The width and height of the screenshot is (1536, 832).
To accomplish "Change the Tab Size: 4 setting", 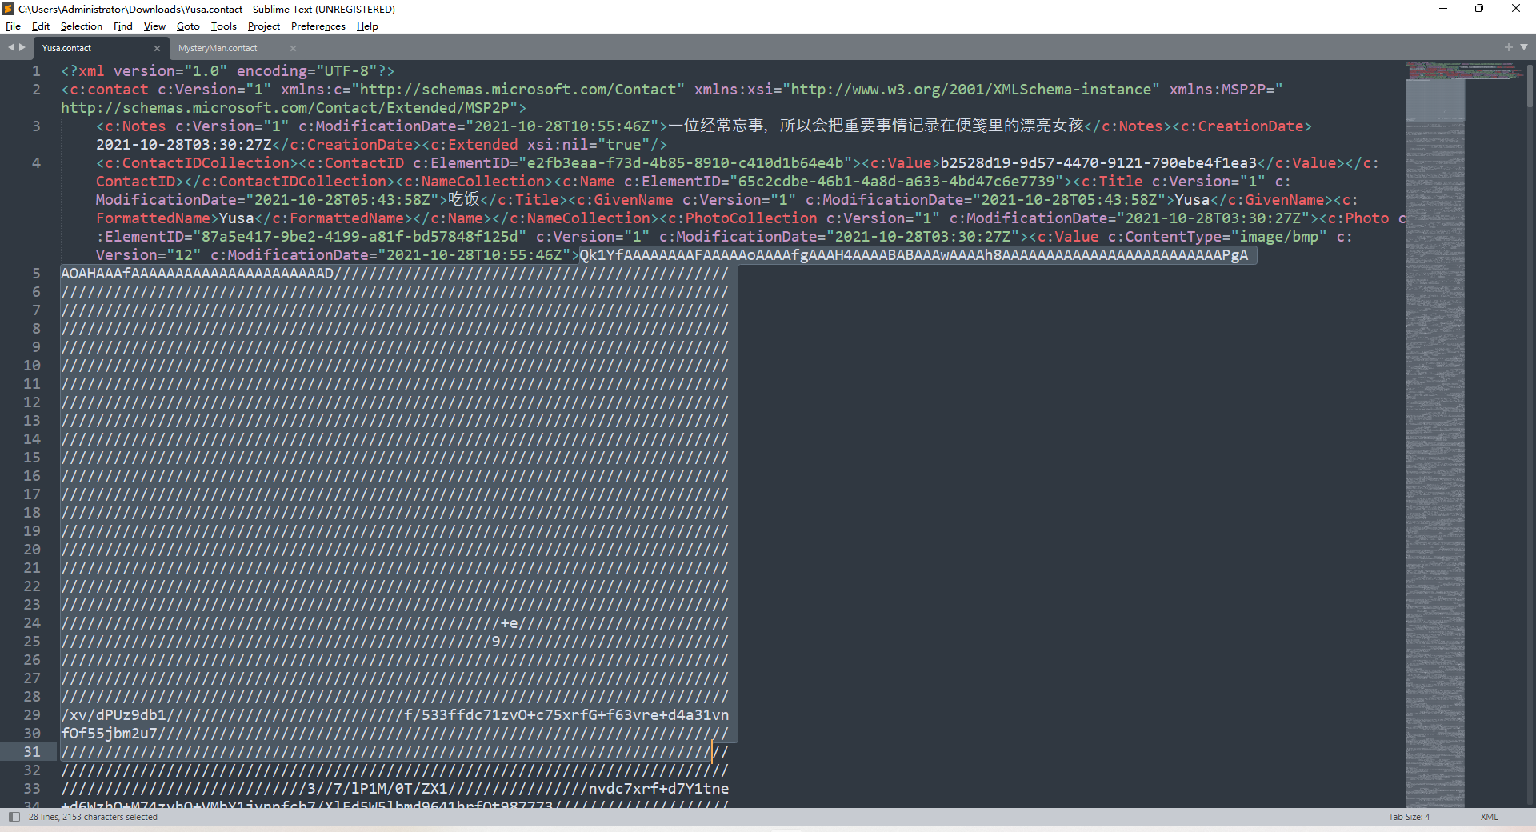I will click(x=1409, y=817).
